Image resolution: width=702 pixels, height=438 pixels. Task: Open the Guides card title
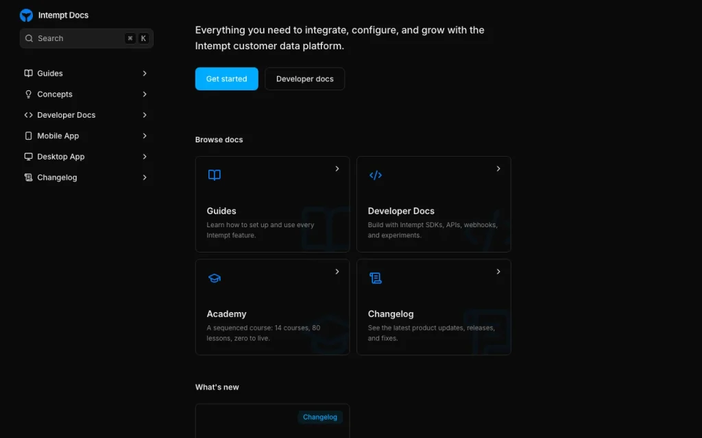tap(221, 211)
